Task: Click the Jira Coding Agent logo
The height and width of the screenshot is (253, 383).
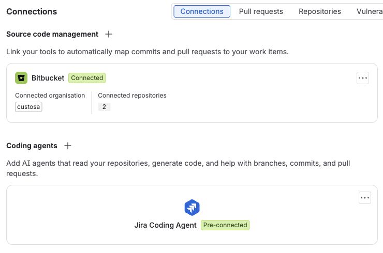Action: [192, 208]
